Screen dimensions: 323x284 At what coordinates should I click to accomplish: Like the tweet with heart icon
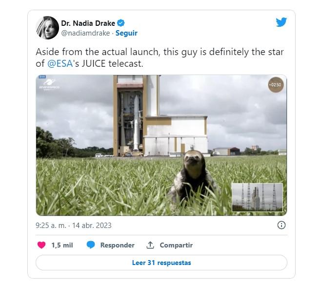[42, 245]
